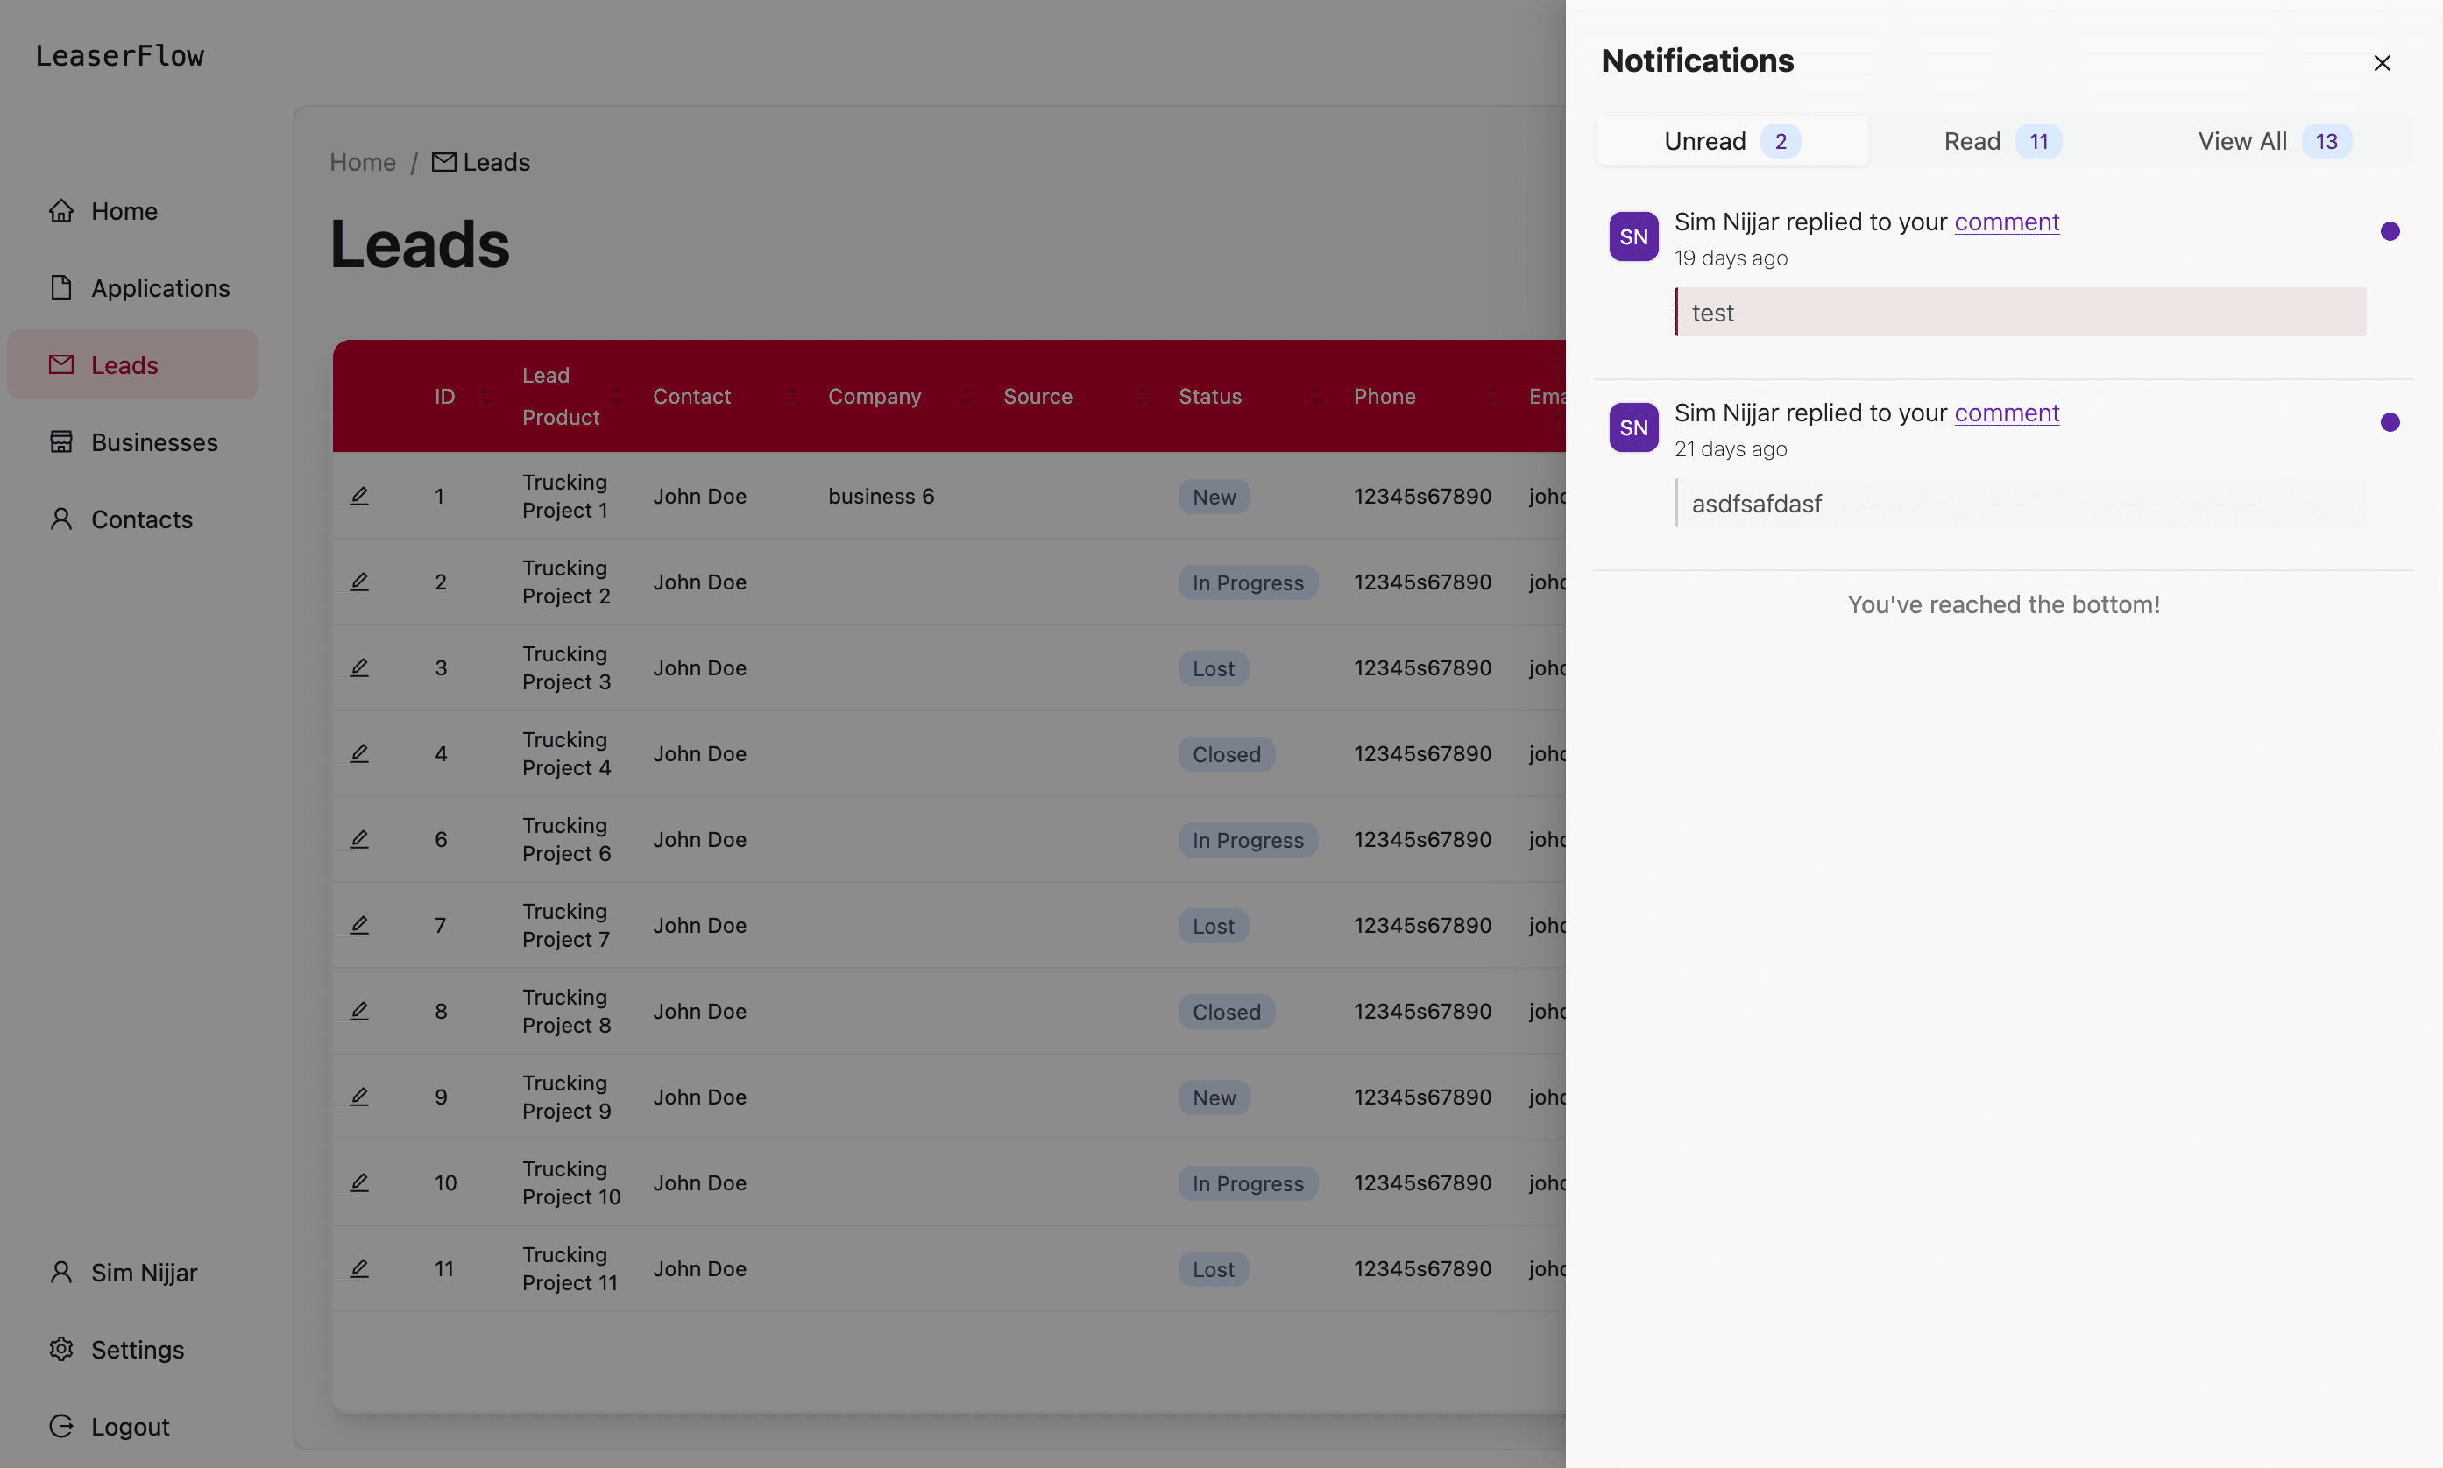Switch to the Unread notifications tab
Viewport: 2443px width, 1468px height.
(1731, 142)
